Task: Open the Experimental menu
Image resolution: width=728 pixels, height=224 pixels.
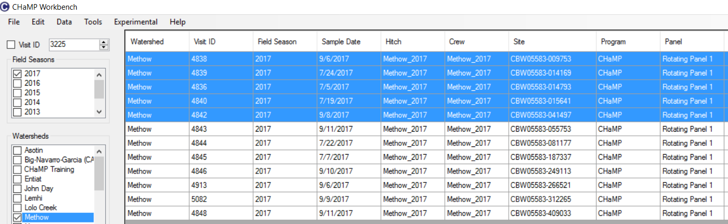Action: [x=135, y=22]
